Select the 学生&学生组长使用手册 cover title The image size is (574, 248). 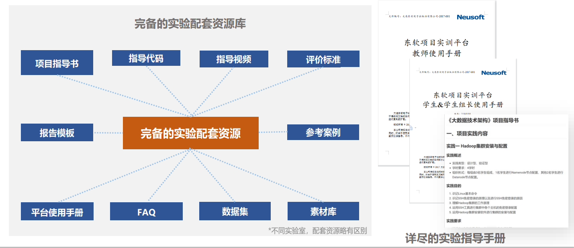click(463, 100)
